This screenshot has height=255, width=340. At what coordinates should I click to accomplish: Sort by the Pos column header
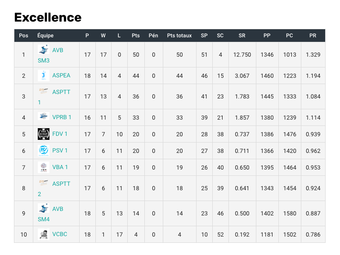click(24, 36)
